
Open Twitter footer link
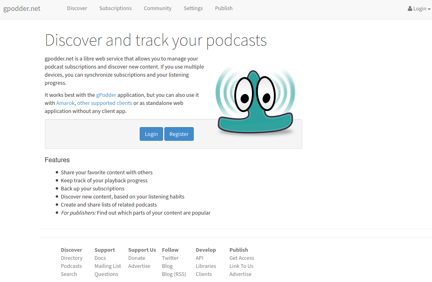click(170, 258)
